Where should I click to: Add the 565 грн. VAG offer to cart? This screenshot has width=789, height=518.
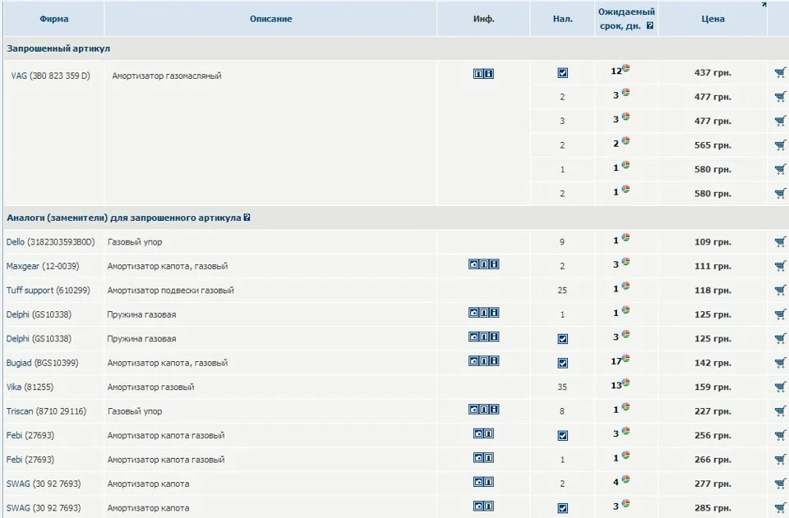pyautogui.click(x=780, y=145)
